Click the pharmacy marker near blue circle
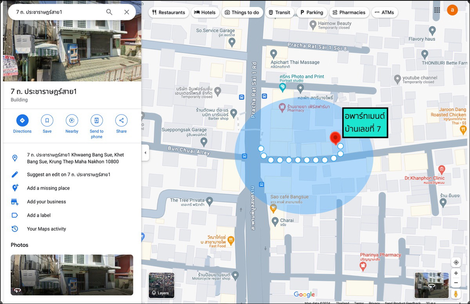Image resolution: width=470 pixels, height=304 pixels. [282, 106]
